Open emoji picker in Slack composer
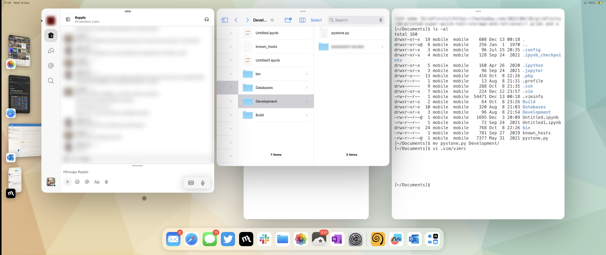The width and height of the screenshot is (606, 255). pyautogui.click(x=77, y=182)
